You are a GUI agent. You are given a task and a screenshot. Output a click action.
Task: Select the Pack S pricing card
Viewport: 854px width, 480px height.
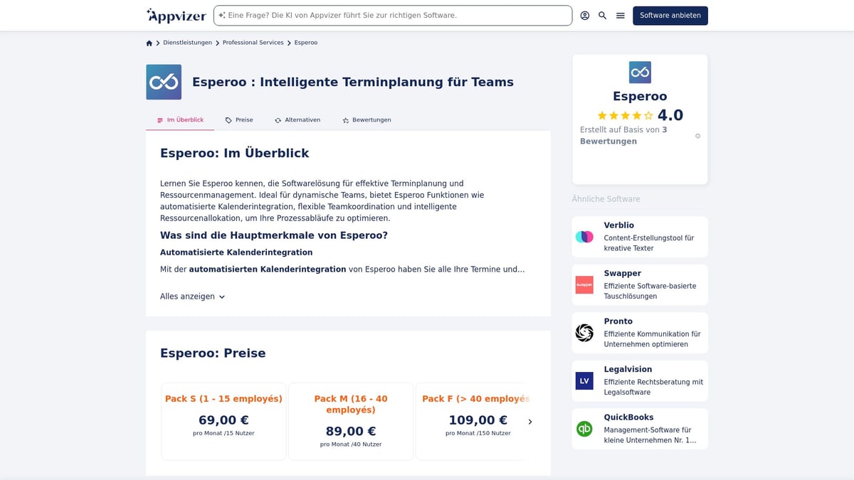pos(223,422)
